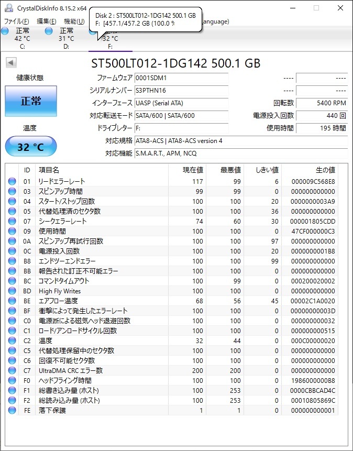
Task: Click disk title ST500LT012-1DG142 500.1 GB
Action: pos(176,63)
